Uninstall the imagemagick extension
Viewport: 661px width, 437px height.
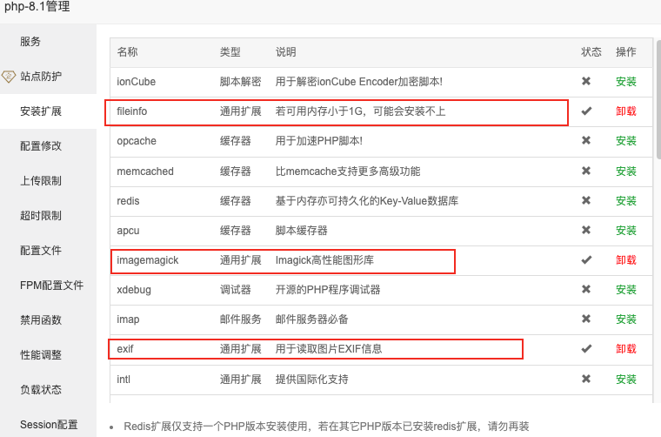coord(625,260)
